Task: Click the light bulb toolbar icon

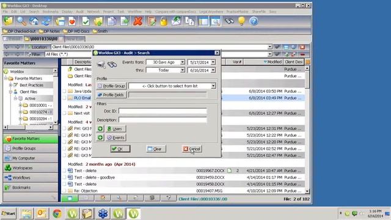Action: (x=241, y=21)
